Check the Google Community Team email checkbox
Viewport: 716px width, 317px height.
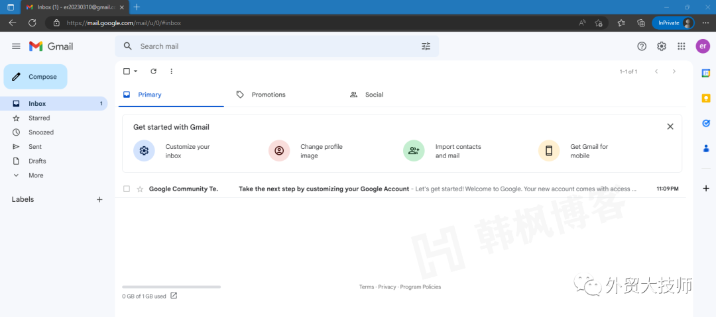(127, 189)
